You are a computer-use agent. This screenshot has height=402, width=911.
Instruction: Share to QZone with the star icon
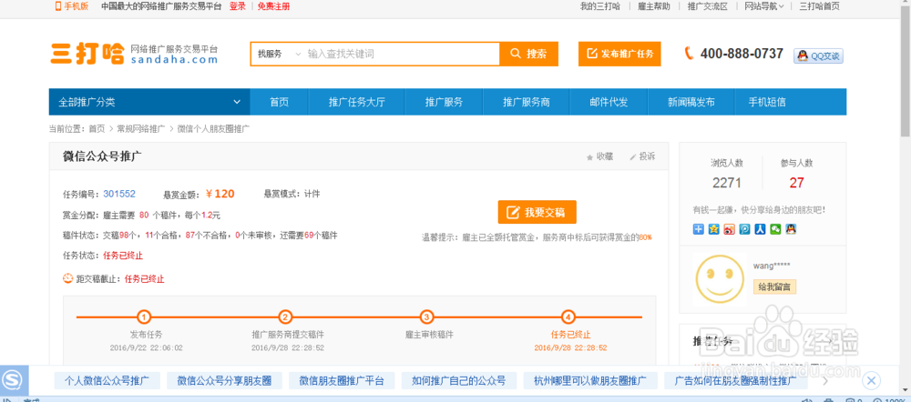714,229
